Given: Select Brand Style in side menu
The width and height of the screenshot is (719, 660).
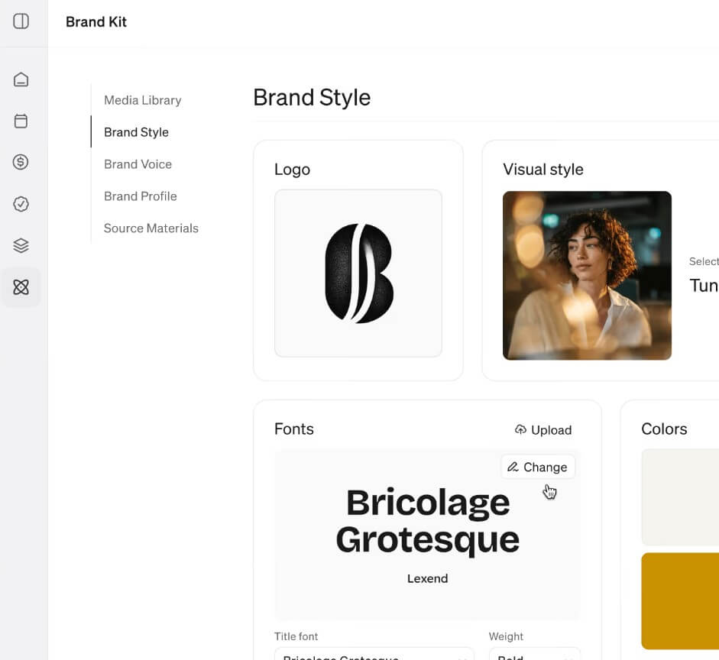Looking at the screenshot, I should pos(136,132).
